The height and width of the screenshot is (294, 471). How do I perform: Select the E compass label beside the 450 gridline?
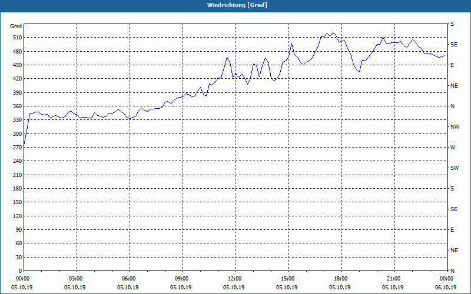point(452,65)
